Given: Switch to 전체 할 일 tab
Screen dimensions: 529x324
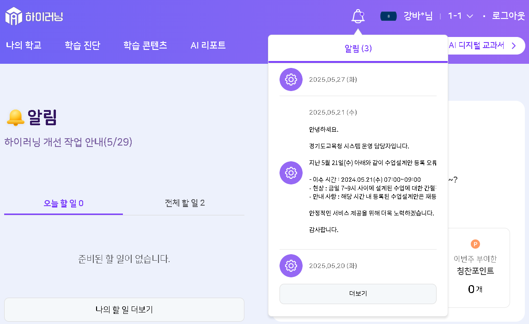Looking at the screenshot, I should (184, 203).
